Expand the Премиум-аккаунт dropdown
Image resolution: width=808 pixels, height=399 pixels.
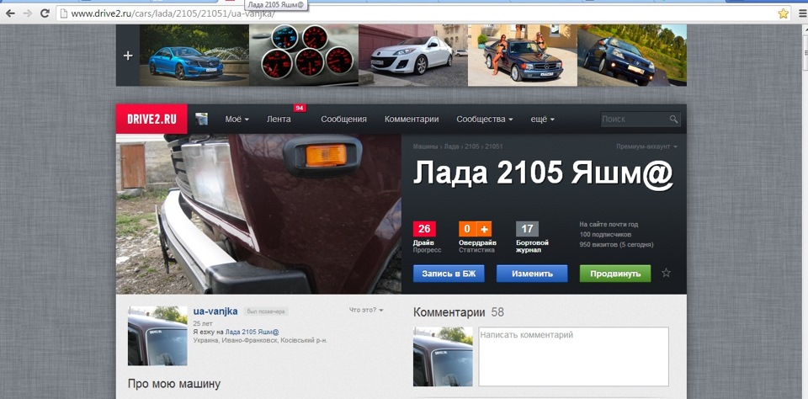pos(646,146)
